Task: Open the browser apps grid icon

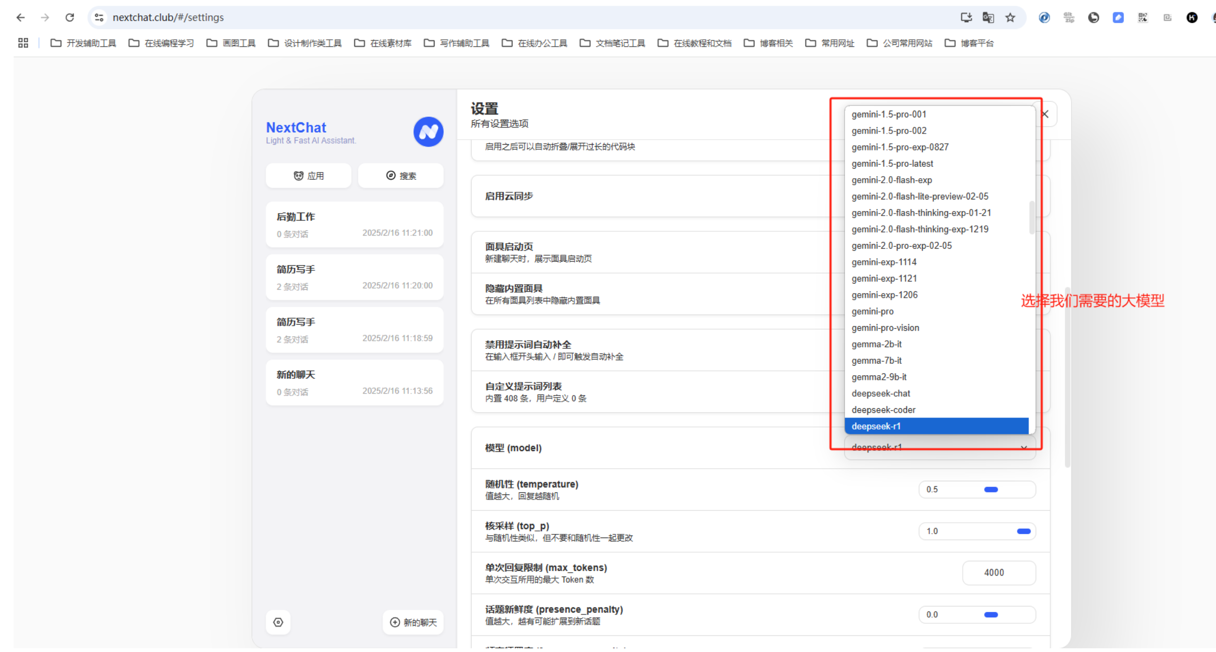Action: pyautogui.click(x=23, y=43)
